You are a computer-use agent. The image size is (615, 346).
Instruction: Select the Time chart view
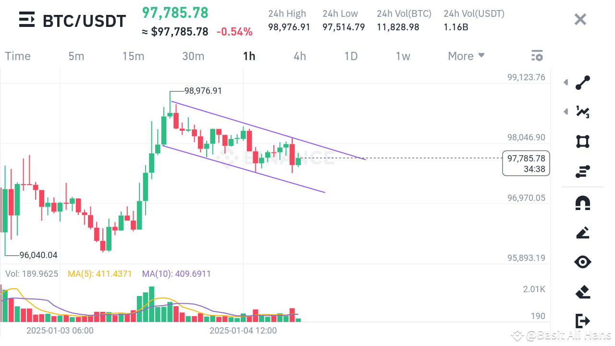tap(18, 56)
